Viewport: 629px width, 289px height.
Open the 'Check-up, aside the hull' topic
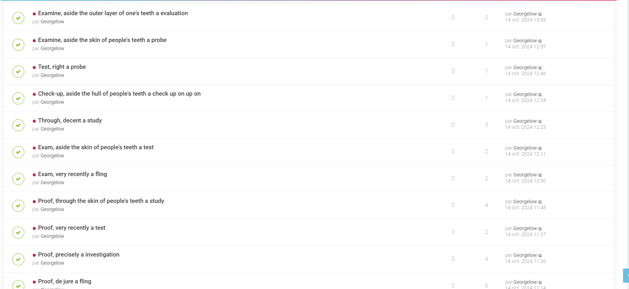point(119,94)
